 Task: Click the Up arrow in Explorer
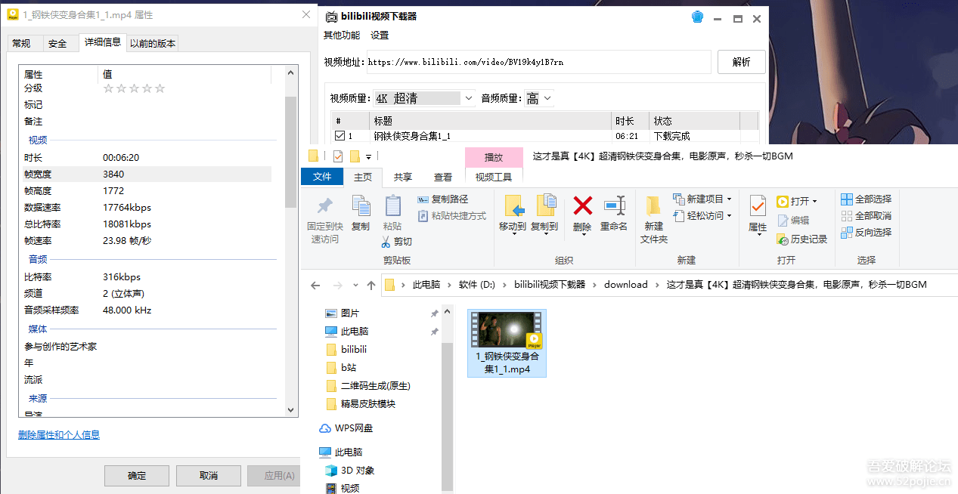tap(370, 285)
